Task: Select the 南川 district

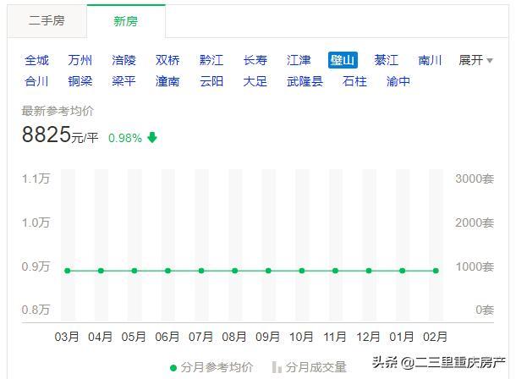Action: (430, 60)
